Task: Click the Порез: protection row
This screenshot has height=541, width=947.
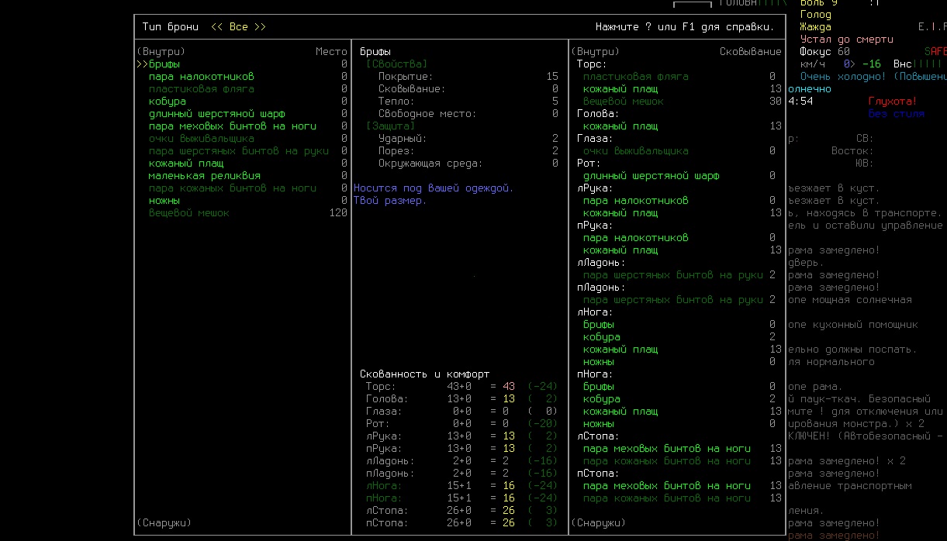Action: (x=468, y=150)
